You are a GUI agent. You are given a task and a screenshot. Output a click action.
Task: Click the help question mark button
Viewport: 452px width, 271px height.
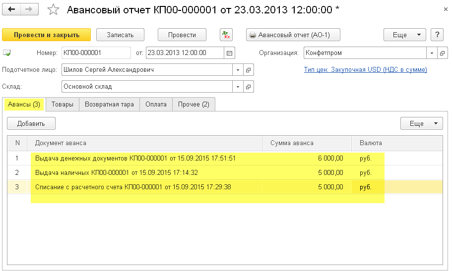pos(437,35)
